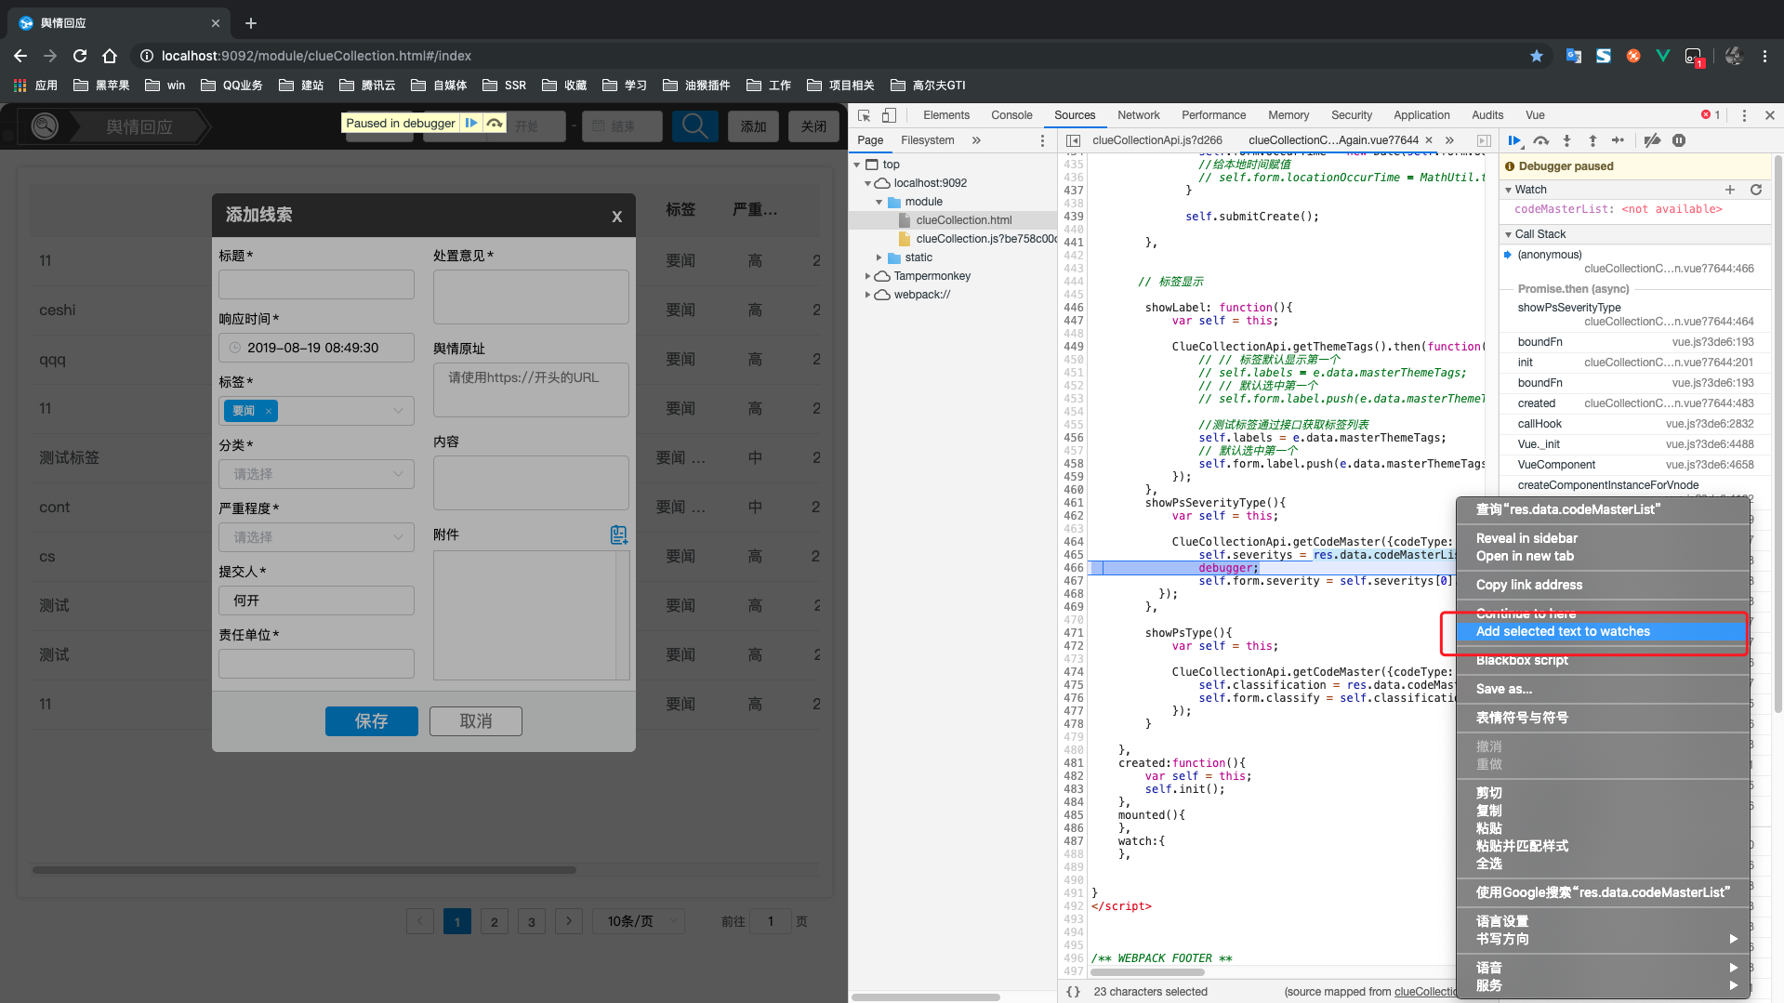The width and height of the screenshot is (1784, 1003).
Task: Step over next function call
Action: (x=1540, y=140)
